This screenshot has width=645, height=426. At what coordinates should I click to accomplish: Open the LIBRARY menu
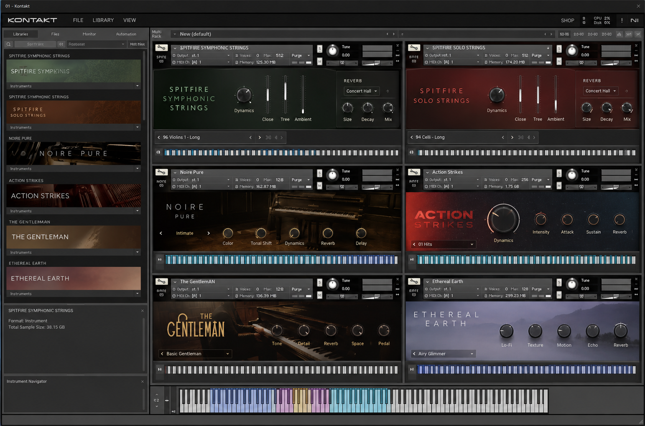tap(103, 20)
